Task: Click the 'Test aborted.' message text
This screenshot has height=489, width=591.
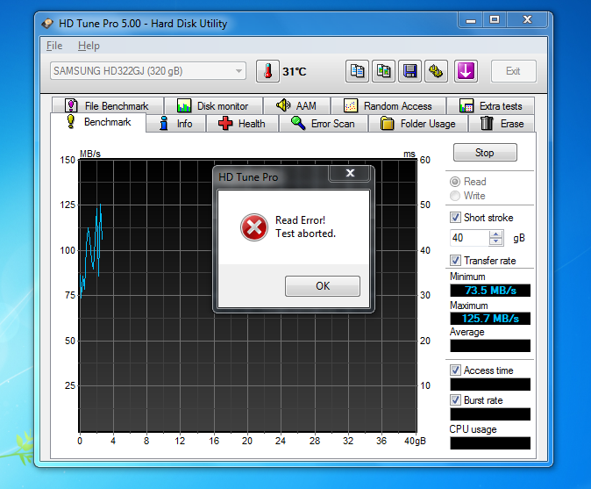Action: (305, 234)
